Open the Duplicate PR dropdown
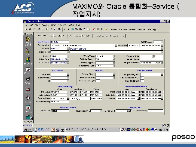Image resolution: width=196 pixels, height=147 pixels. [x=101, y=111]
